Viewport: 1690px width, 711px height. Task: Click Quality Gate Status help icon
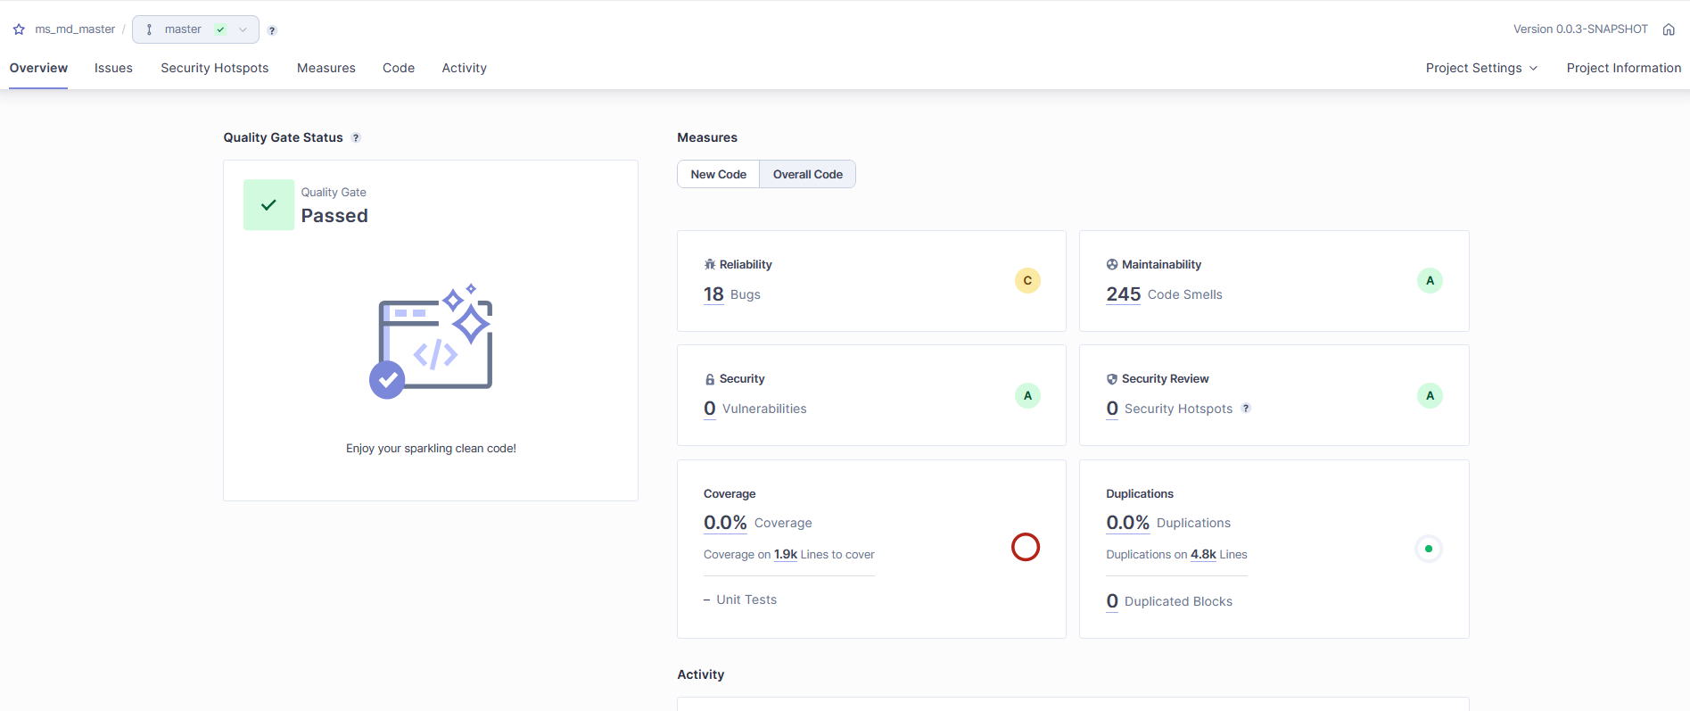(356, 137)
